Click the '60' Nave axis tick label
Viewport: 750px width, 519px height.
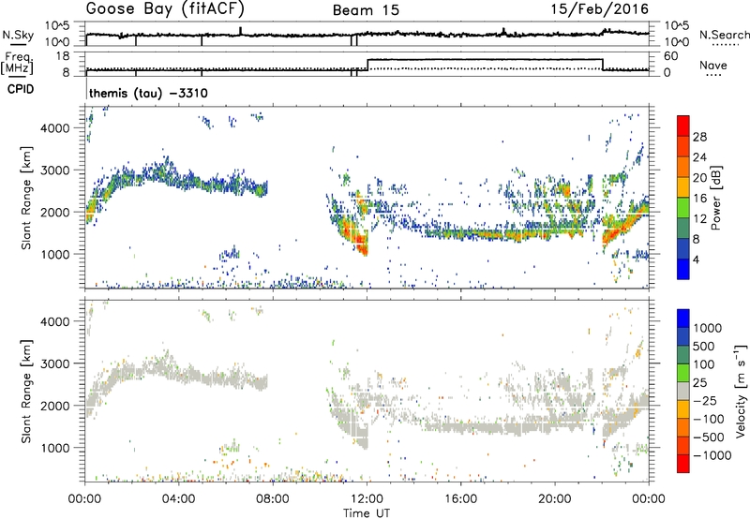(671, 56)
